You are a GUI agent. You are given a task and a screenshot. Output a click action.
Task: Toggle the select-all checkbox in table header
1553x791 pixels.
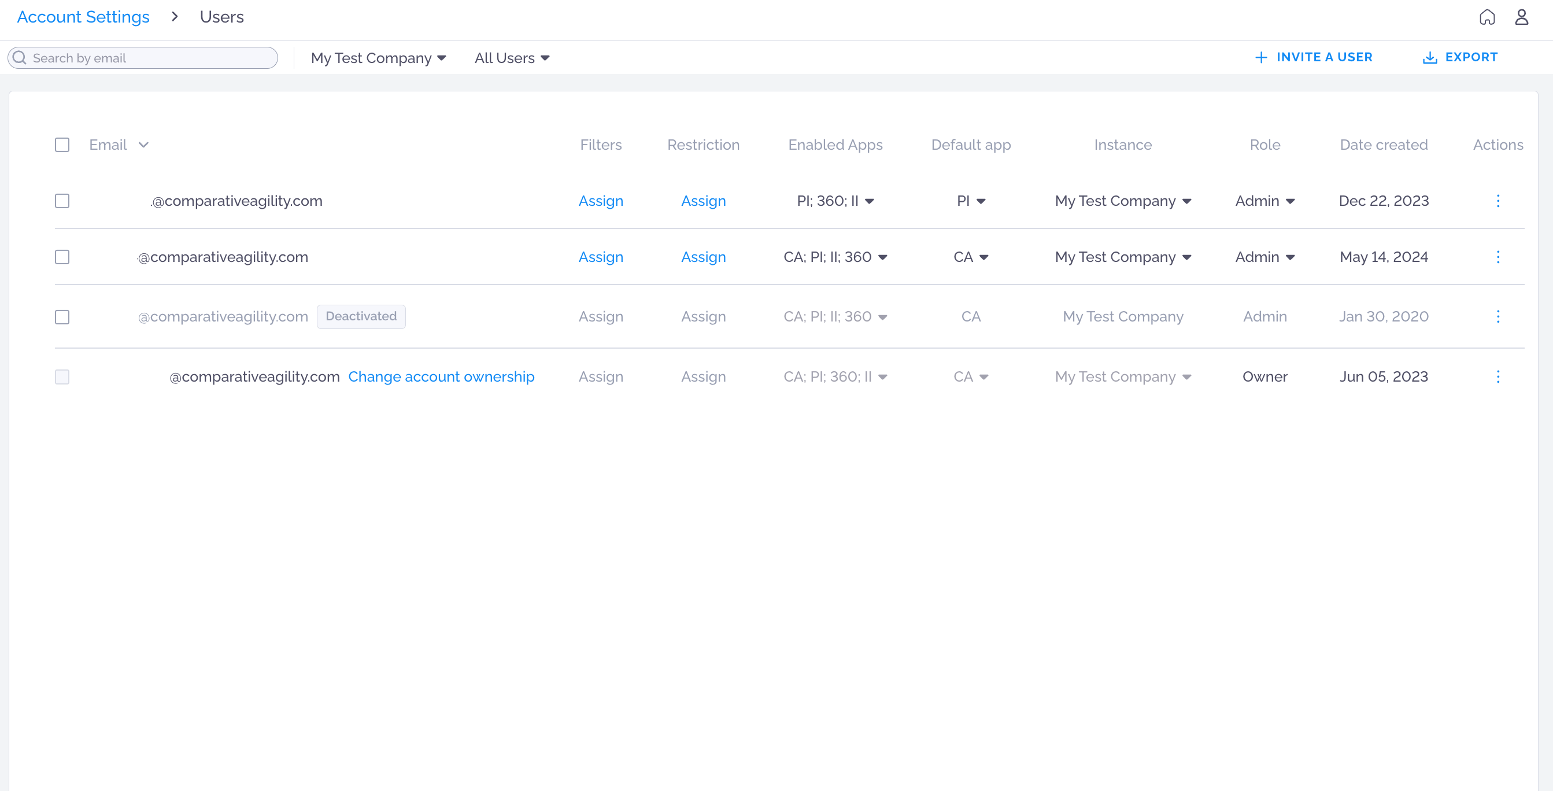click(x=62, y=145)
